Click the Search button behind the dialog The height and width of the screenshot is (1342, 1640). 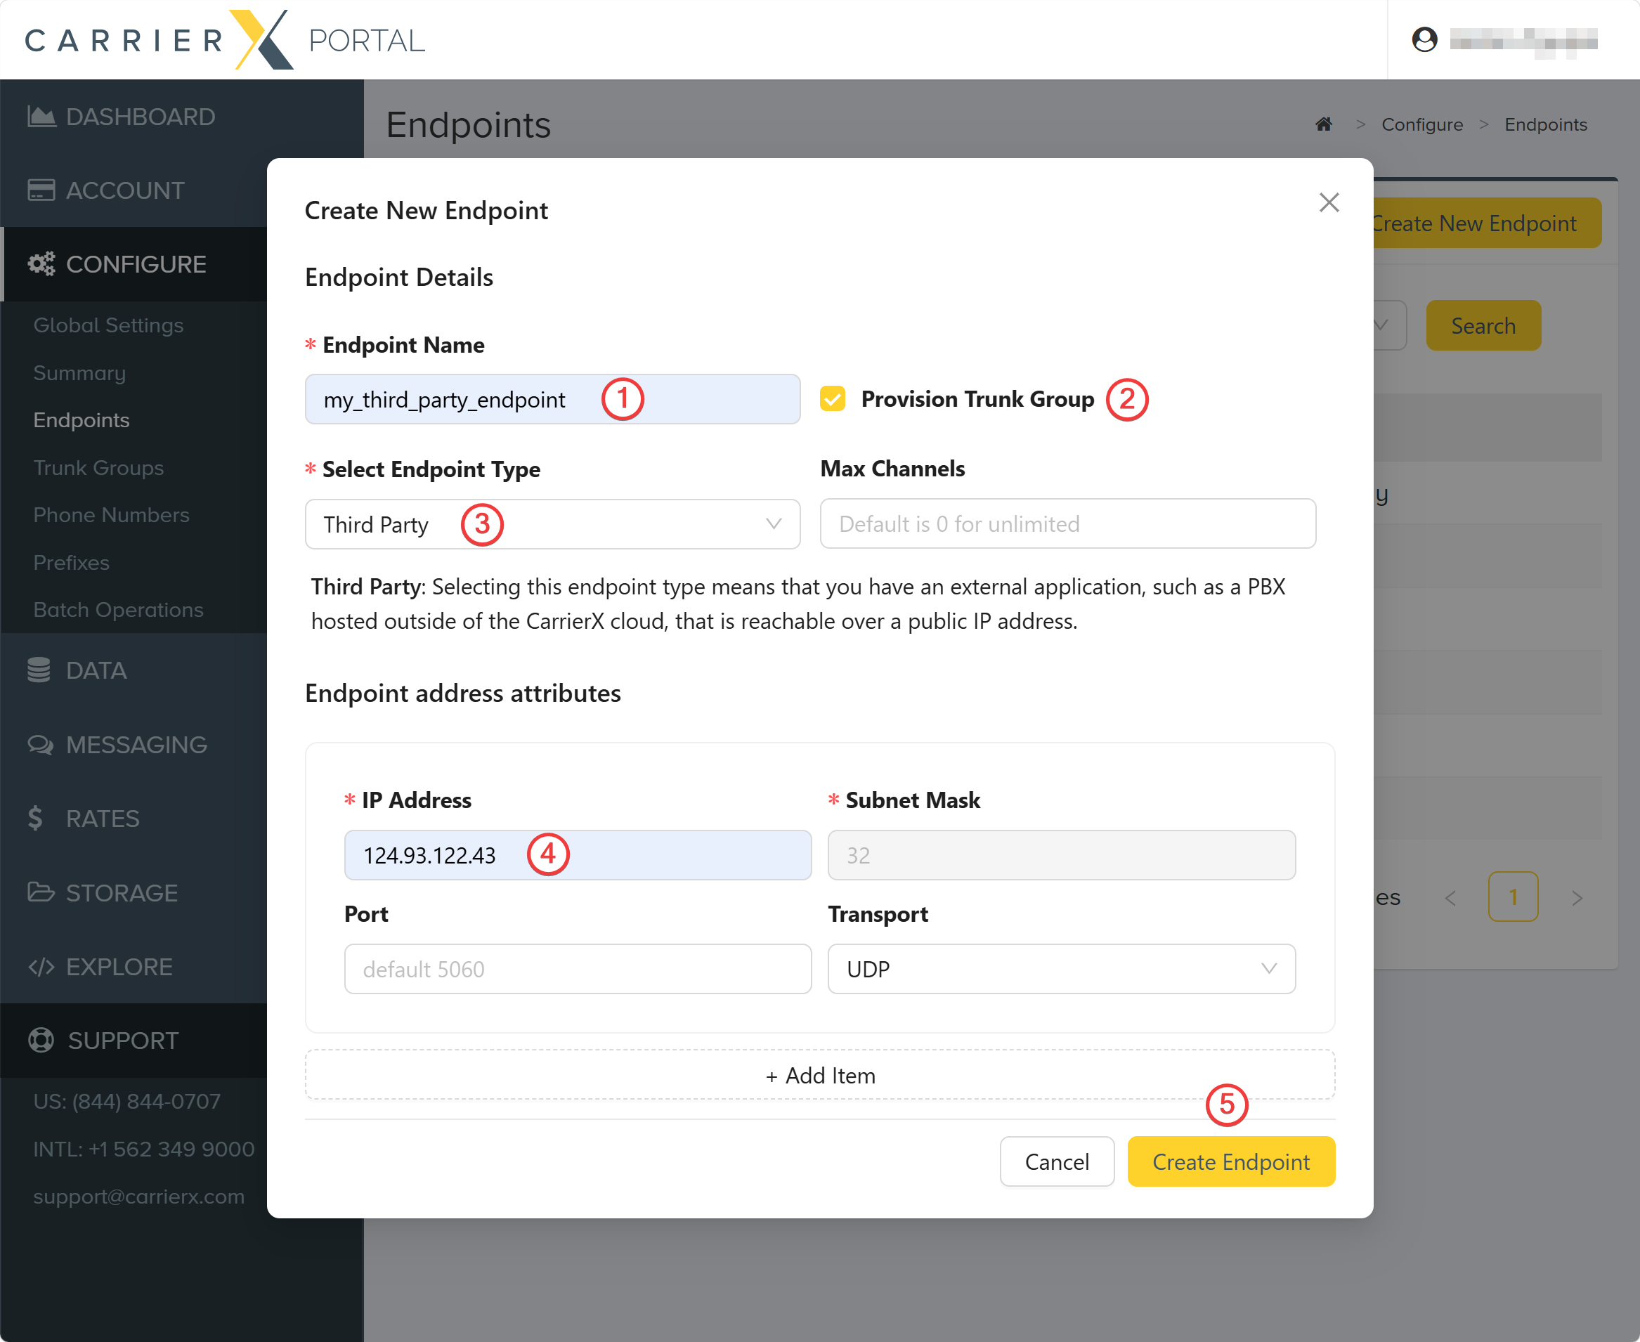click(1483, 325)
